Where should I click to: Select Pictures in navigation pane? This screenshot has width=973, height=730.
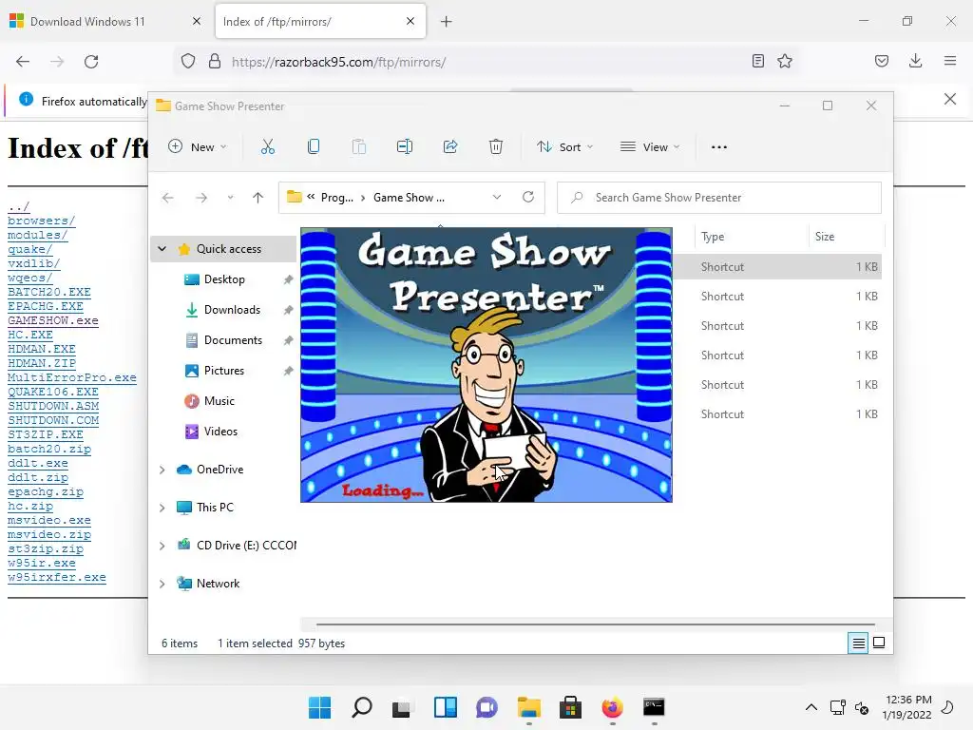224,371
